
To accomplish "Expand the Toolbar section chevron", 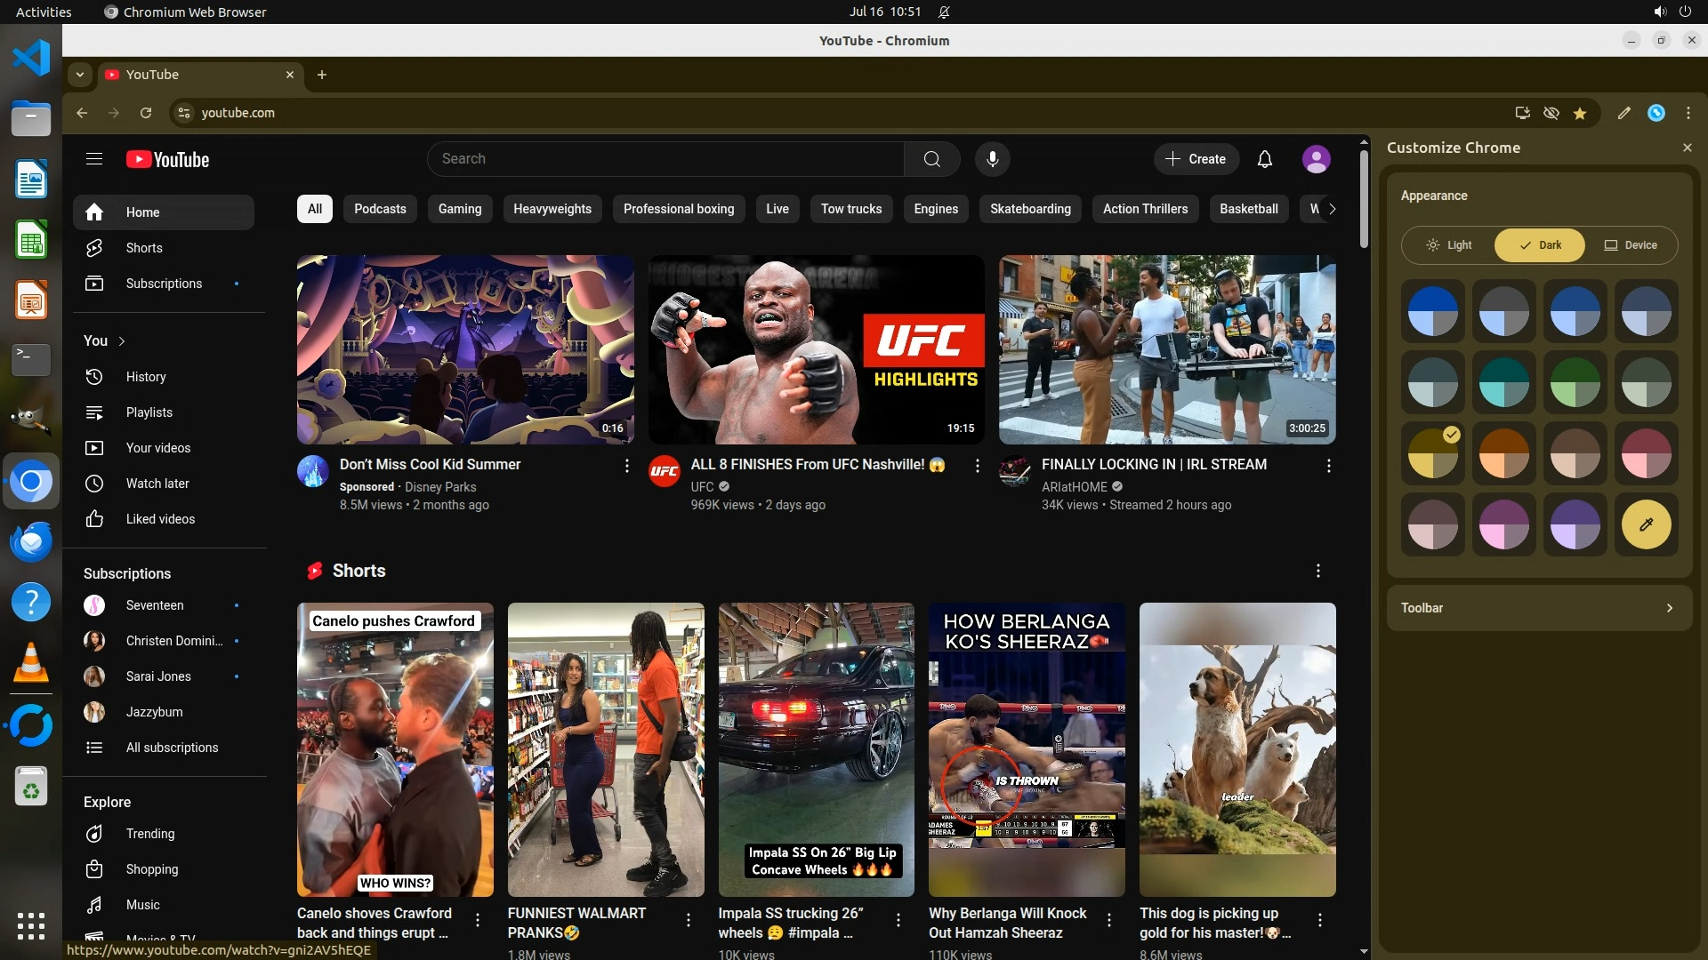I will [x=1669, y=608].
